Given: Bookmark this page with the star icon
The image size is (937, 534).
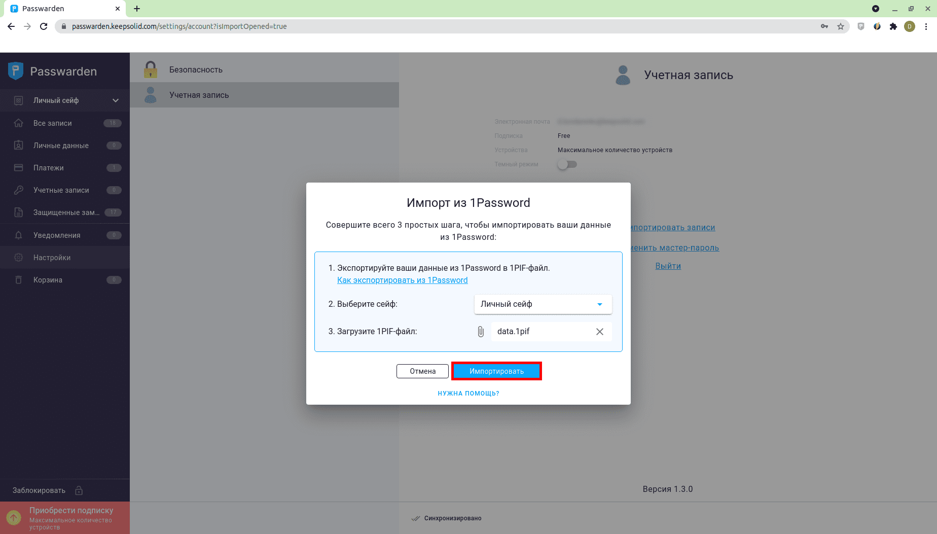Looking at the screenshot, I should (x=841, y=26).
